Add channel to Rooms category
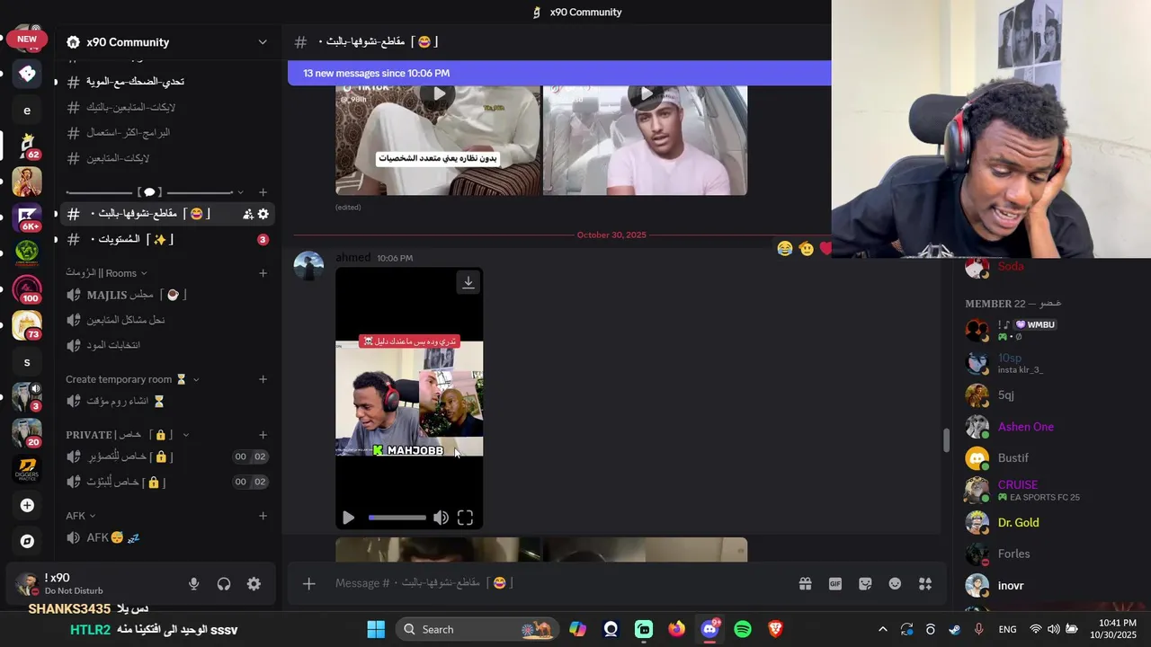1151x647 pixels. [263, 273]
